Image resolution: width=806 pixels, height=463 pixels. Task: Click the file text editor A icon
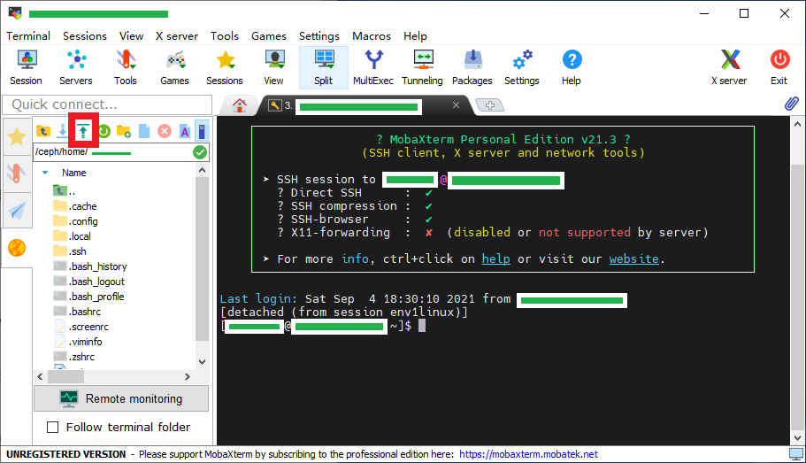pos(185,131)
